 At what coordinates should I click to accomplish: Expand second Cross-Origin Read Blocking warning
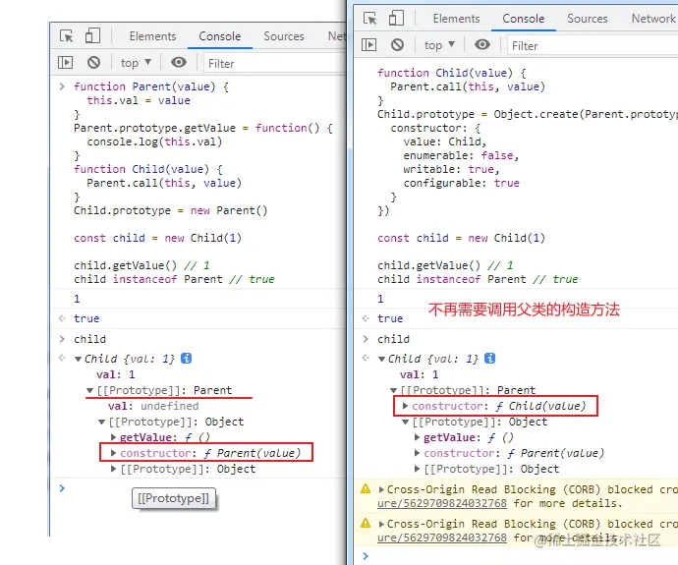(x=381, y=524)
